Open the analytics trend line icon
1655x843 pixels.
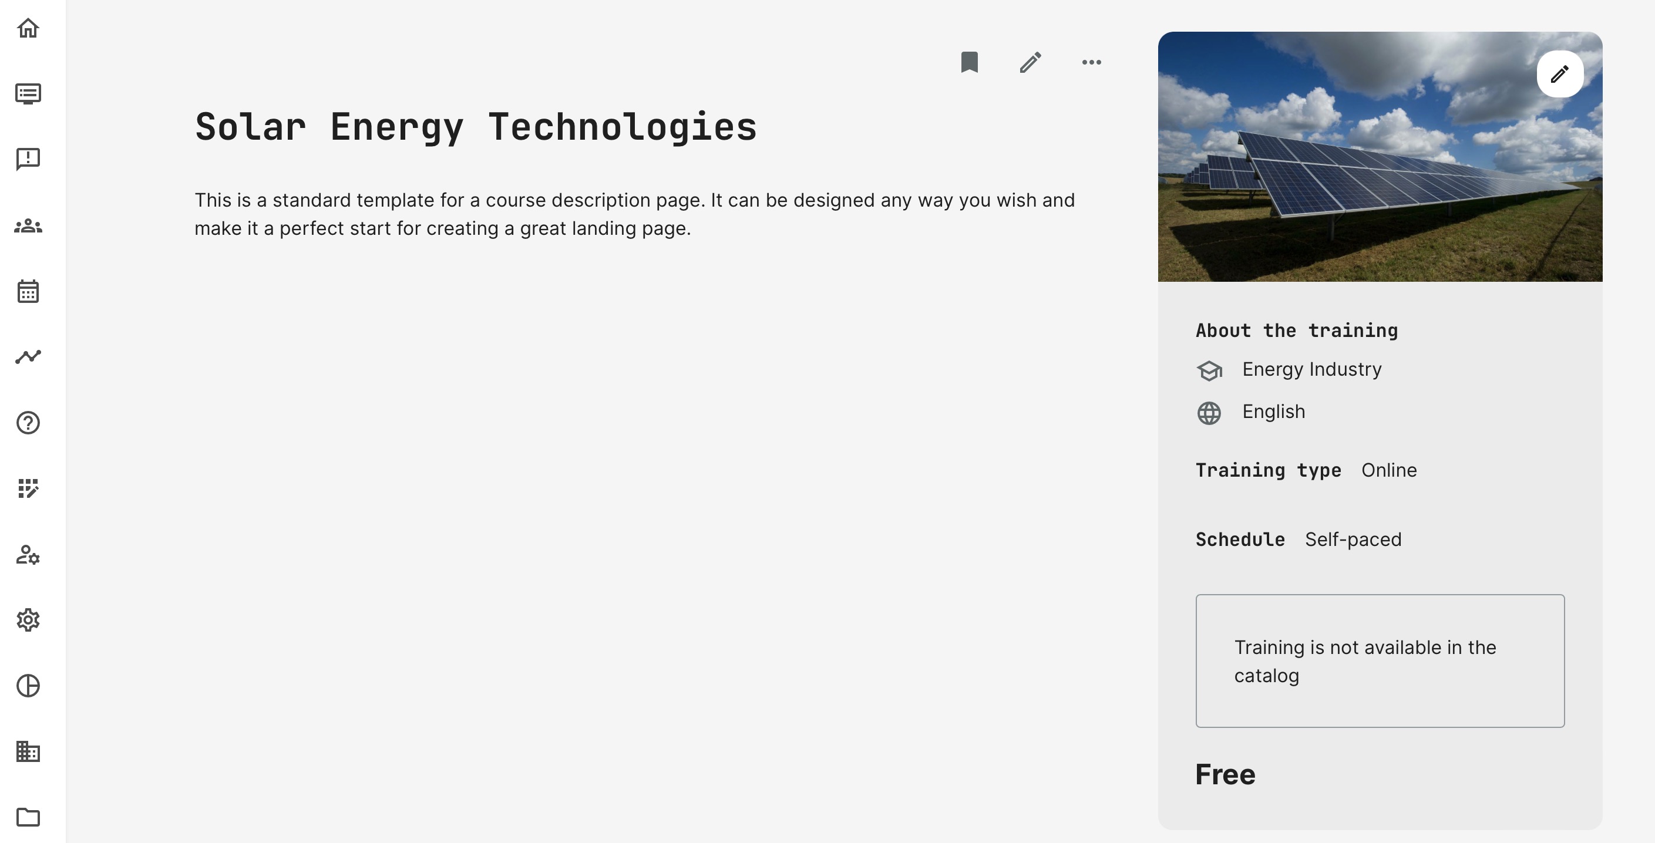[x=28, y=357]
